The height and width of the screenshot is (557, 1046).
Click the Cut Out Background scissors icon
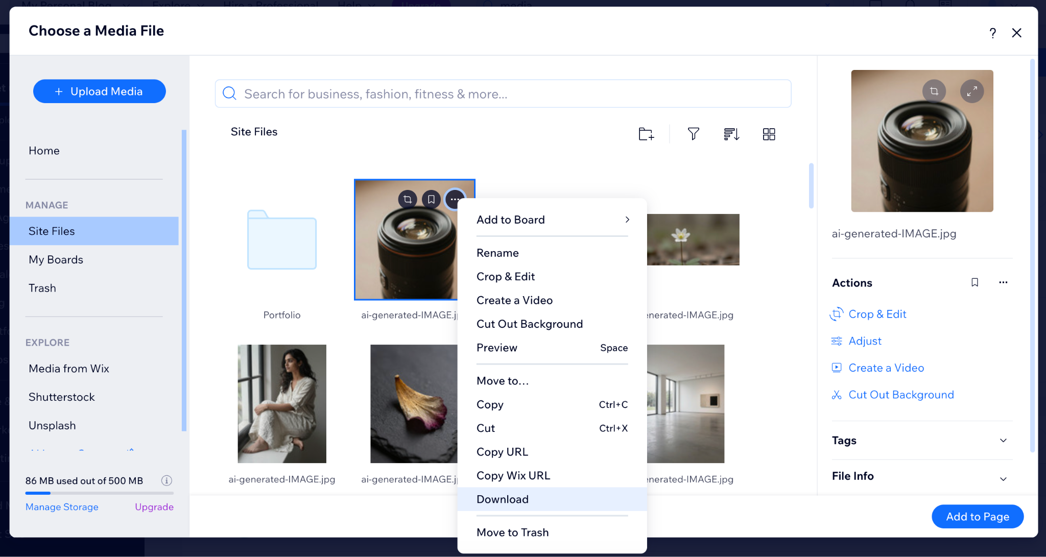[837, 395]
